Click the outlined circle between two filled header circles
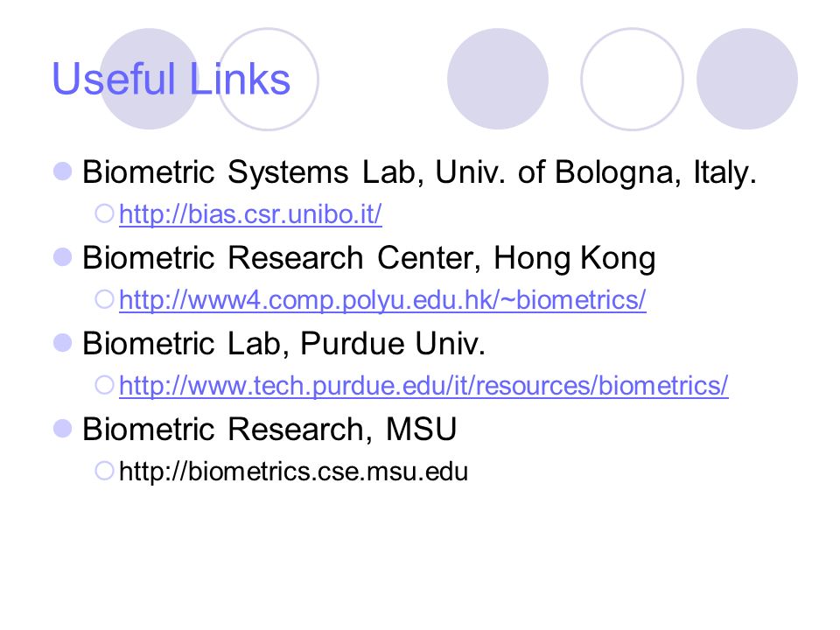Image resolution: width=840 pixels, height=630 pixels. click(632, 79)
